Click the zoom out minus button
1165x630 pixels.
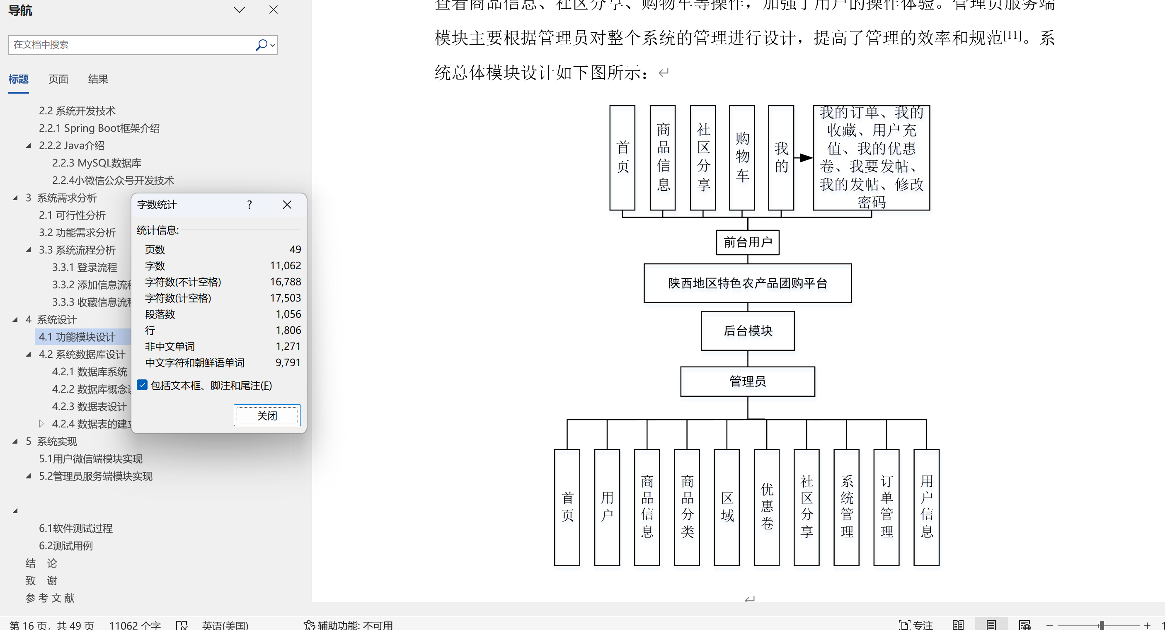coord(1049,625)
